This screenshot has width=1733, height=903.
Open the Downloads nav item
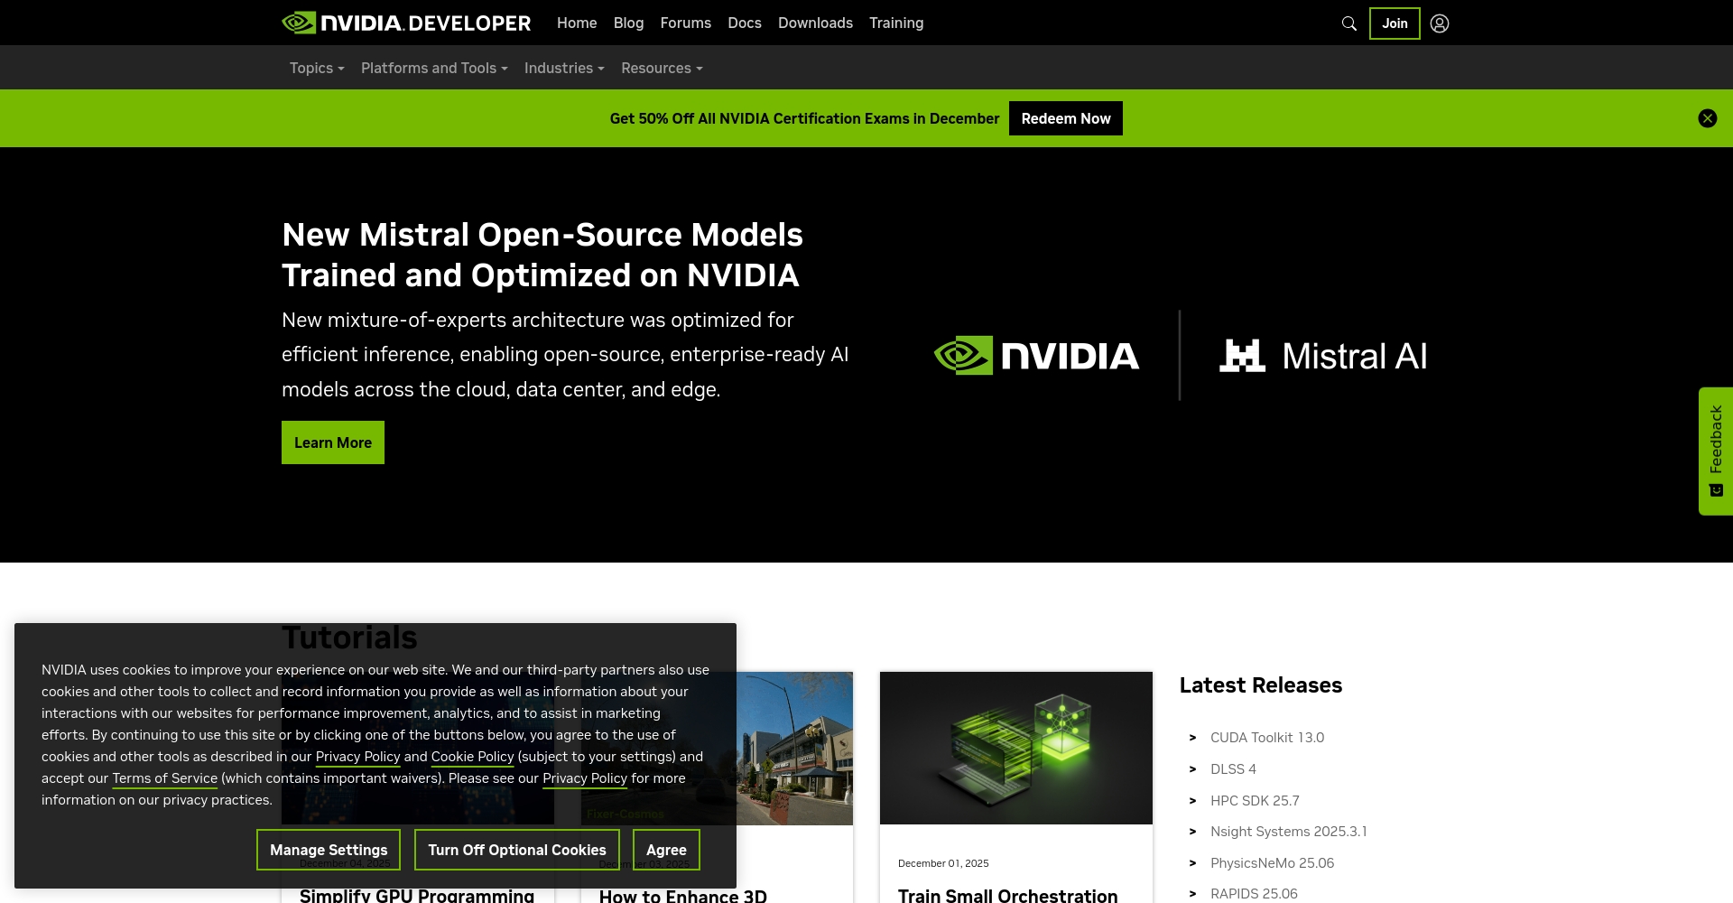(815, 23)
